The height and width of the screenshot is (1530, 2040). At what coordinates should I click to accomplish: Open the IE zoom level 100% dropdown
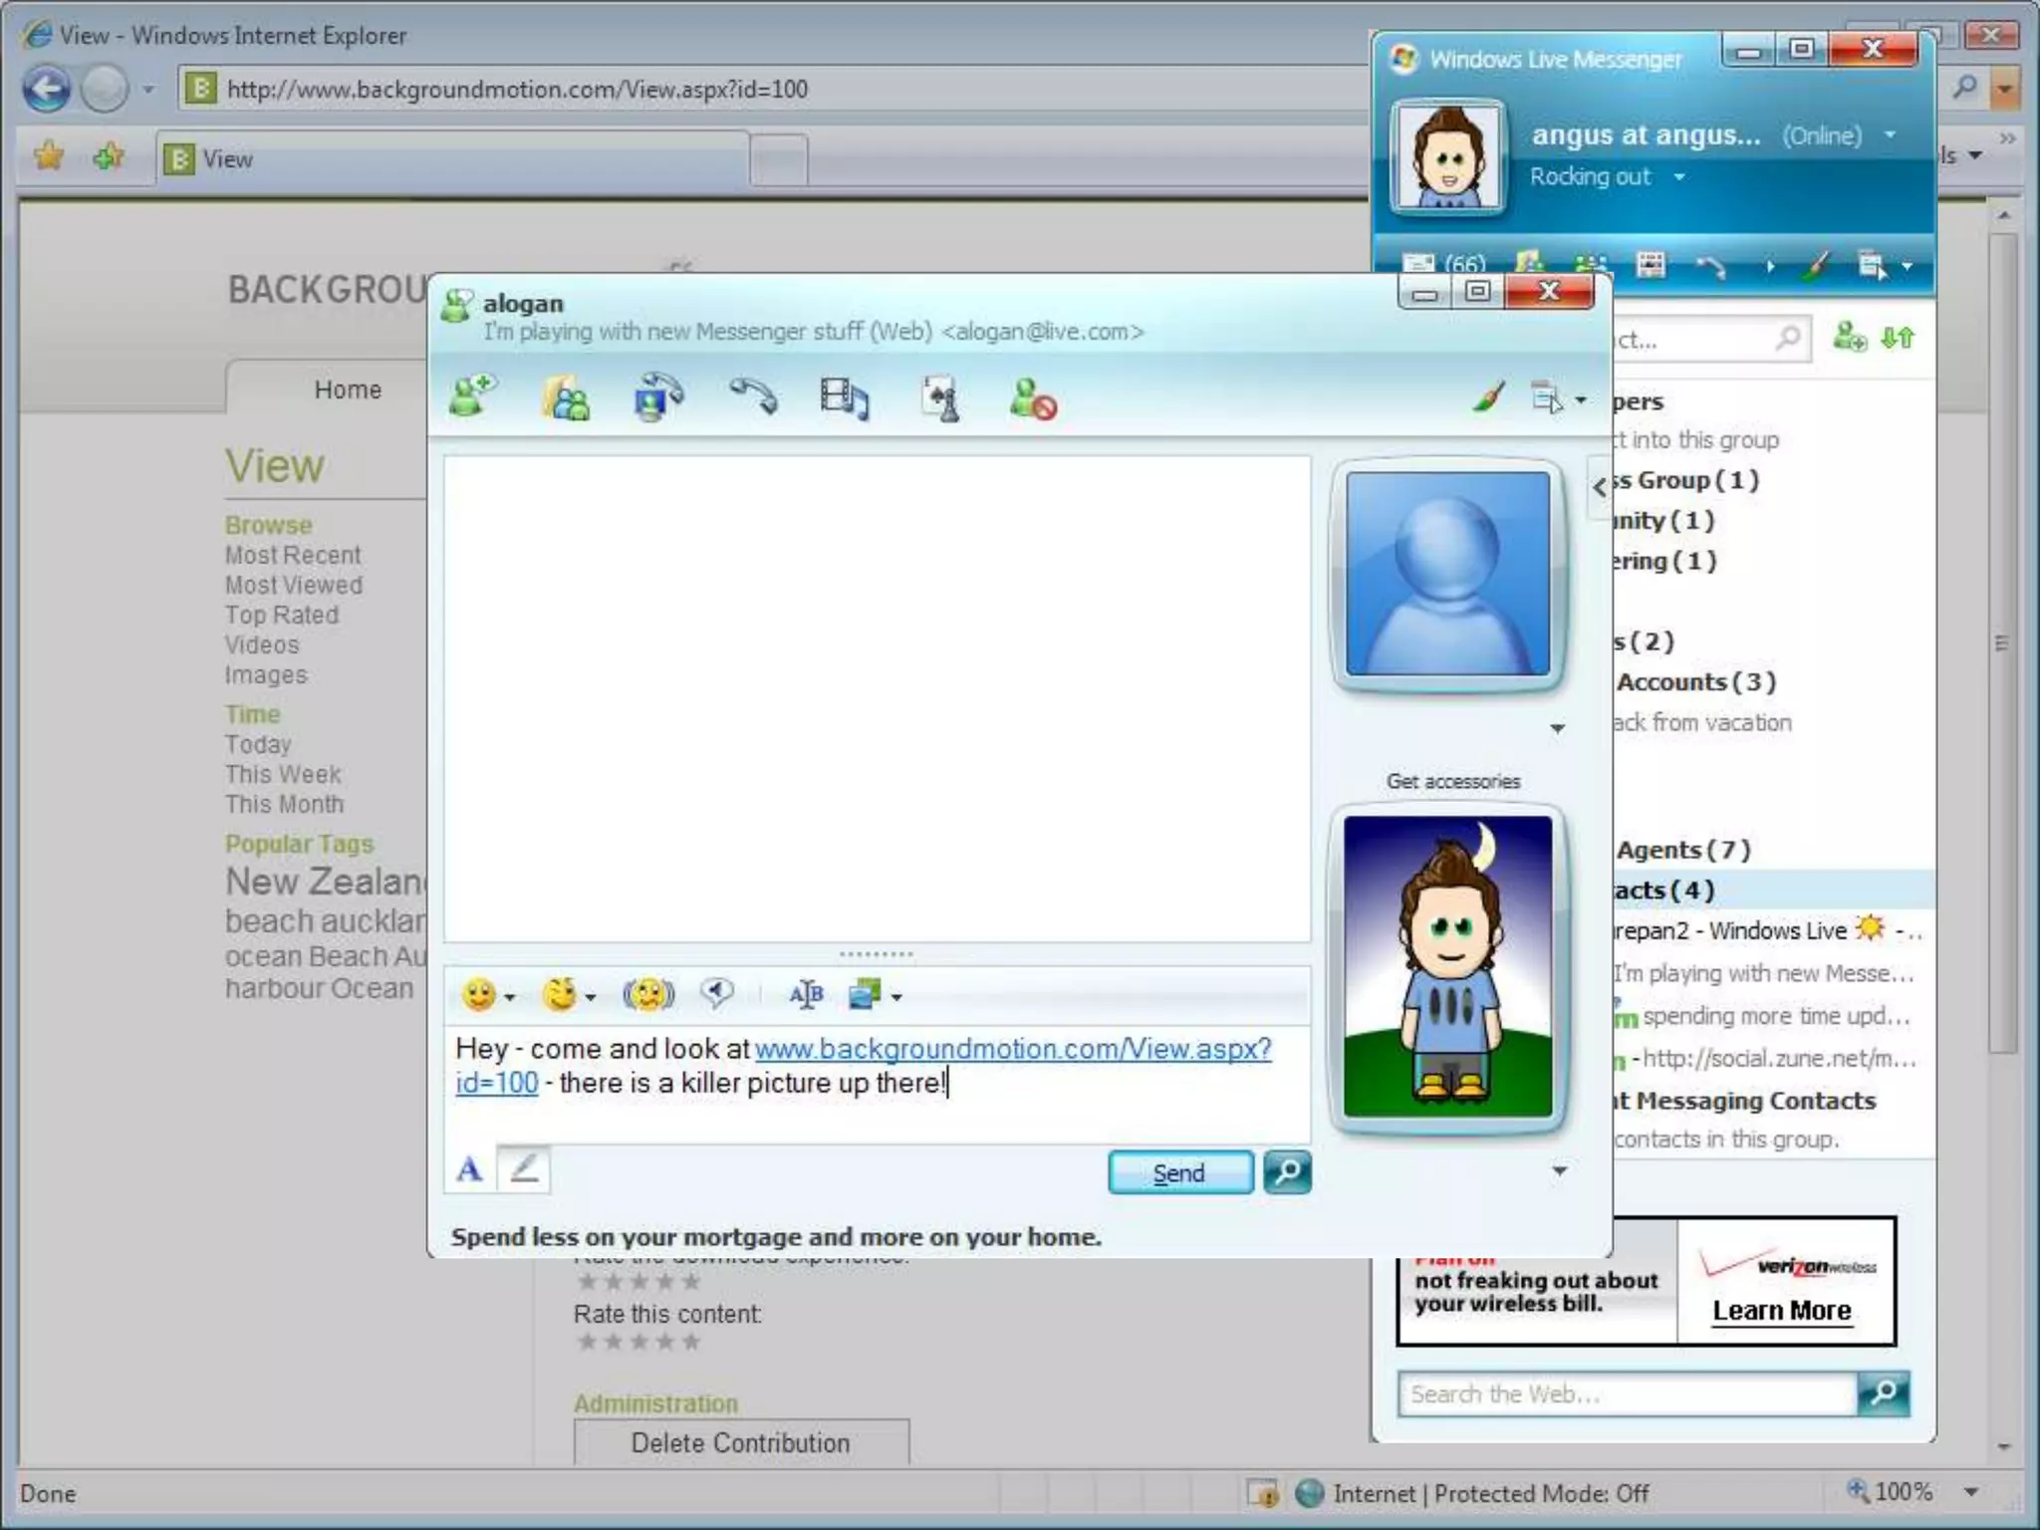1970,1492
